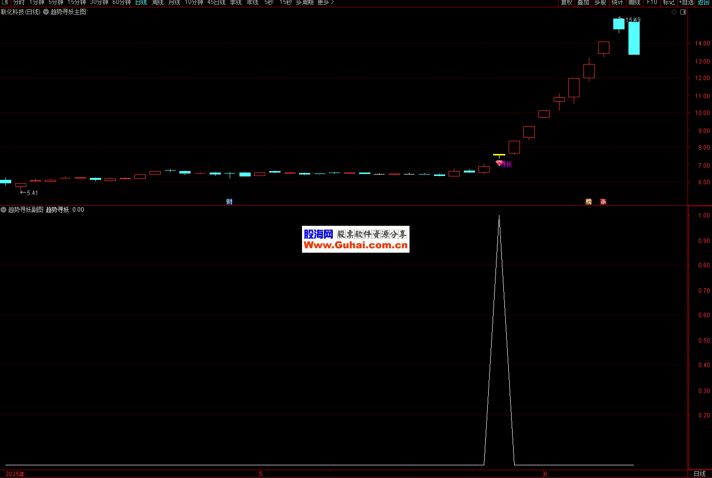Open the 45日线 period

[x=216, y=2]
